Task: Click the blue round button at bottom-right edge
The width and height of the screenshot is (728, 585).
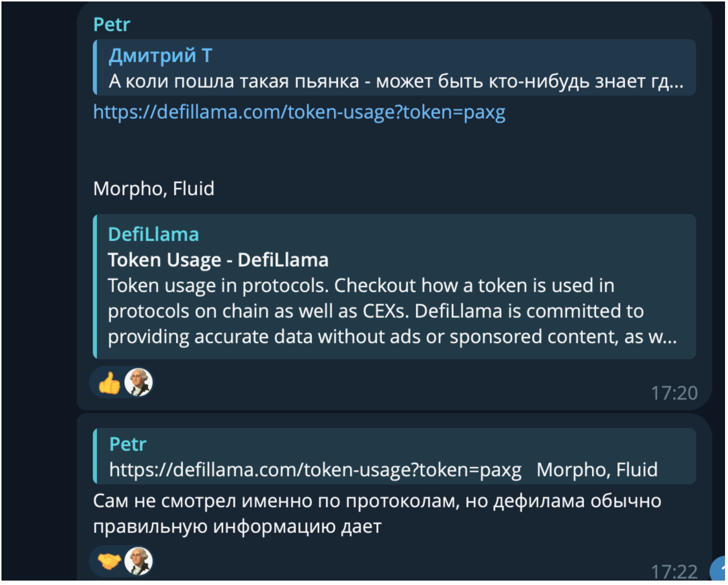Action: tap(720, 570)
